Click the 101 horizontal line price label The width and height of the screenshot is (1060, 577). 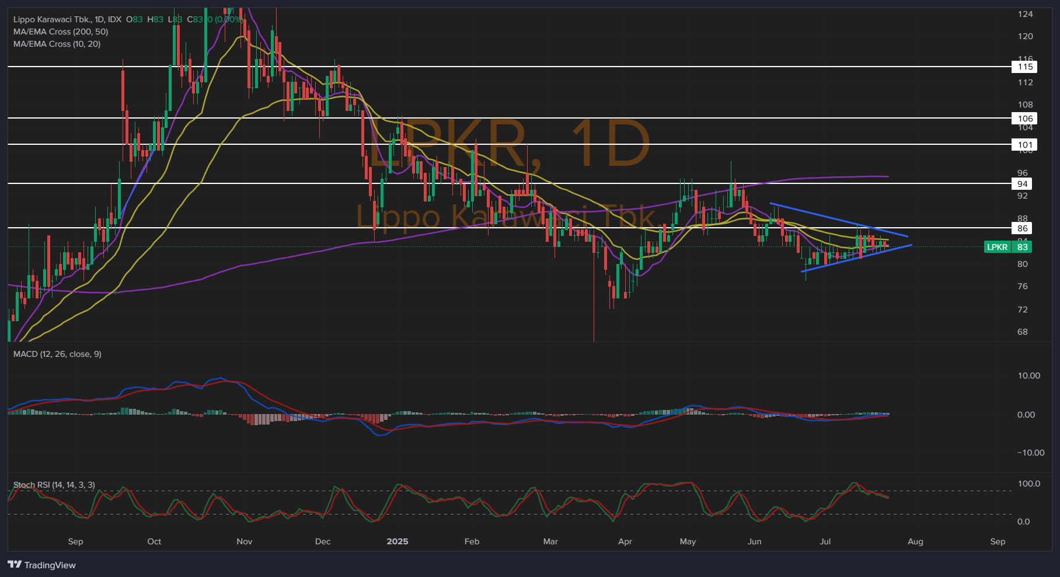coord(1025,145)
